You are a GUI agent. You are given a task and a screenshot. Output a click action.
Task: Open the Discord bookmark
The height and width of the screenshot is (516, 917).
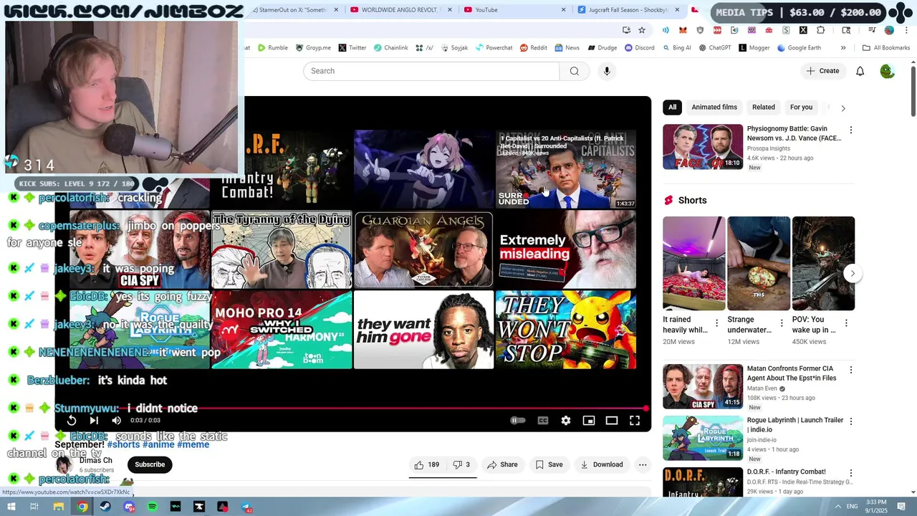tap(639, 48)
